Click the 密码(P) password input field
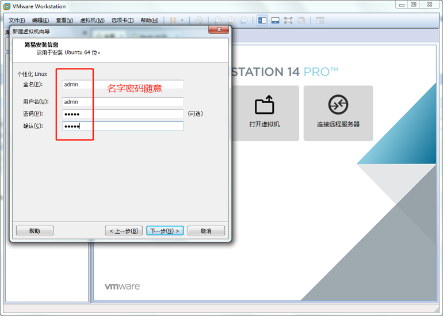This screenshot has width=443, height=316. [x=123, y=114]
